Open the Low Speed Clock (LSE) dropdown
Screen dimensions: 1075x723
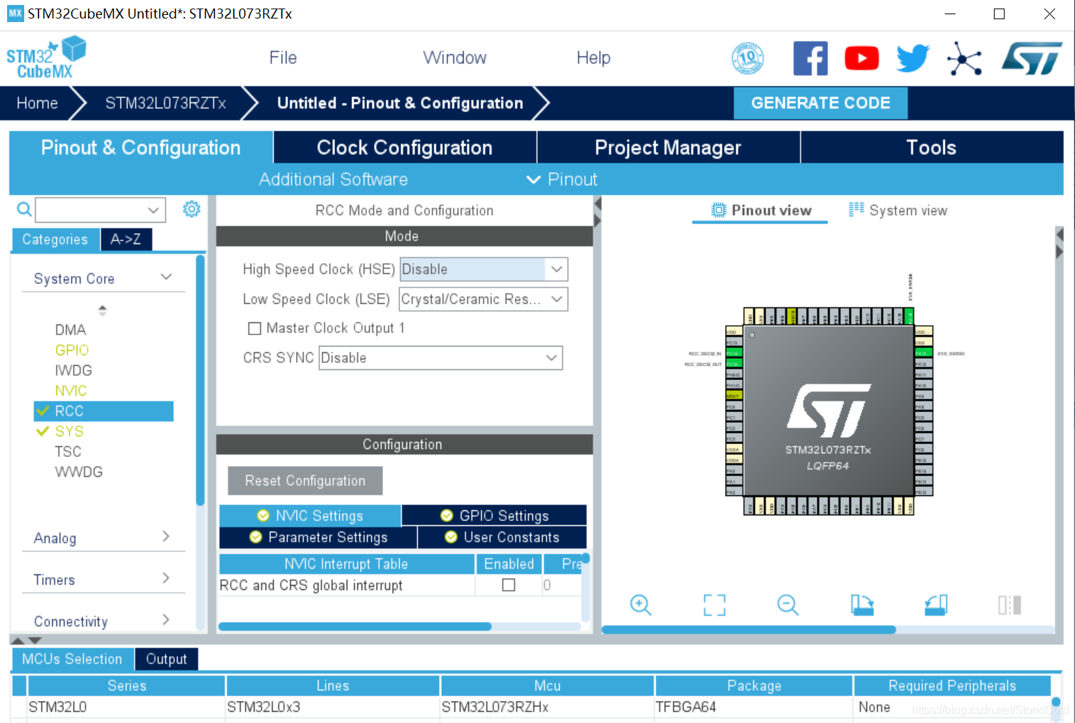556,299
